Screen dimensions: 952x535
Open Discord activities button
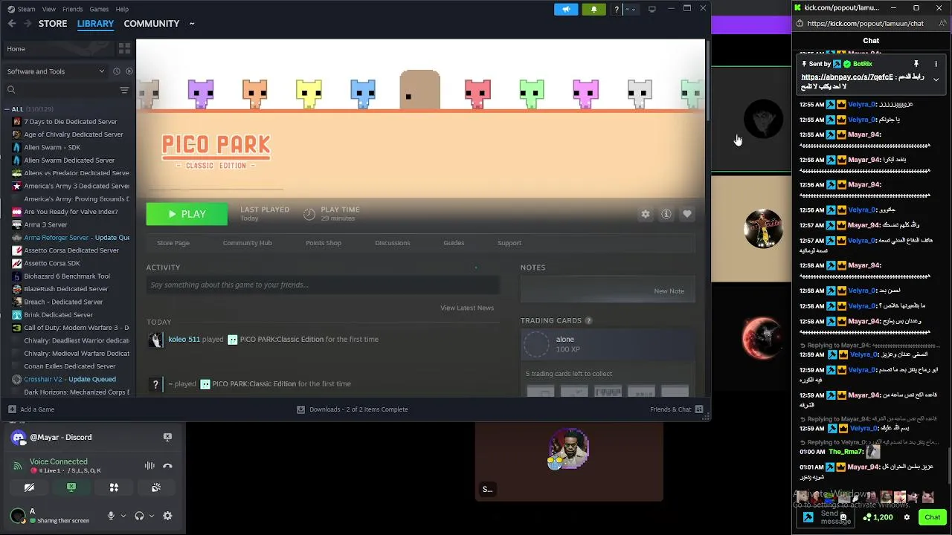coord(114,487)
